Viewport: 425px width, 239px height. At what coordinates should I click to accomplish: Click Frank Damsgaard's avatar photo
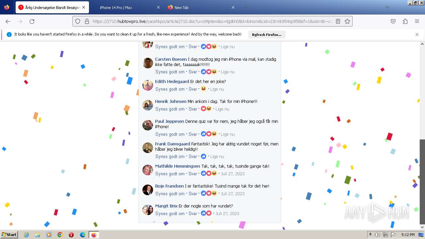[x=148, y=148]
